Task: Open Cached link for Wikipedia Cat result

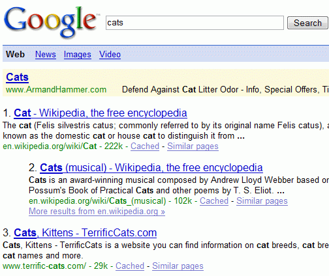Action: pyautogui.click(x=145, y=146)
